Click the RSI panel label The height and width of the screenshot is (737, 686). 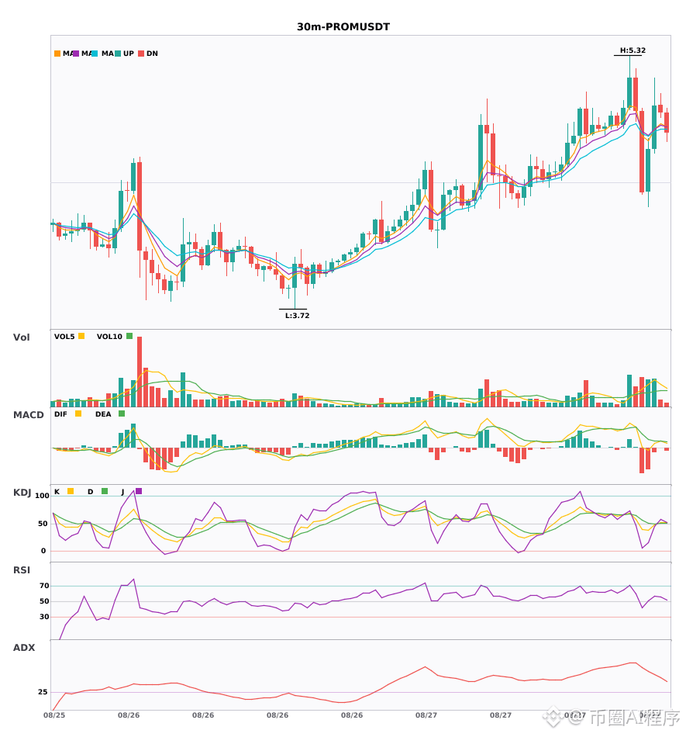pos(22,570)
